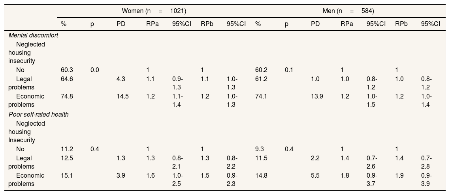450x195 pixels.
Task: Select the 74.8 percentage cell
Action: [x=67, y=97]
